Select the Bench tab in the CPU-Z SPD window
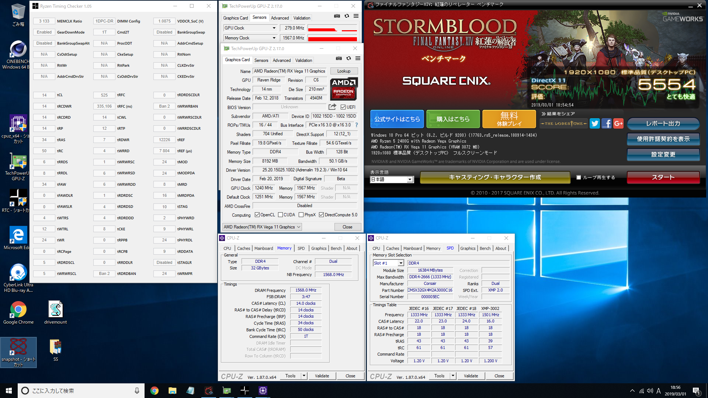The image size is (708, 398). (485, 248)
